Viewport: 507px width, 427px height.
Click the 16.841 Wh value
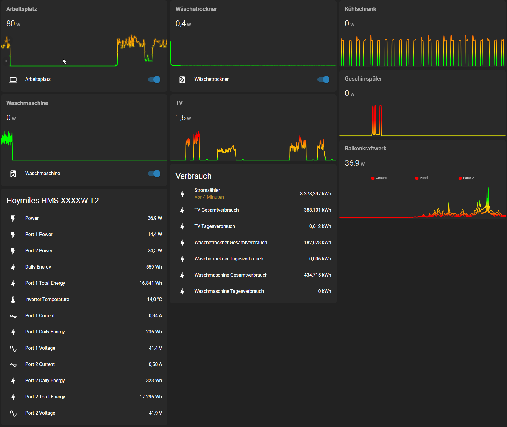[151, 283]
